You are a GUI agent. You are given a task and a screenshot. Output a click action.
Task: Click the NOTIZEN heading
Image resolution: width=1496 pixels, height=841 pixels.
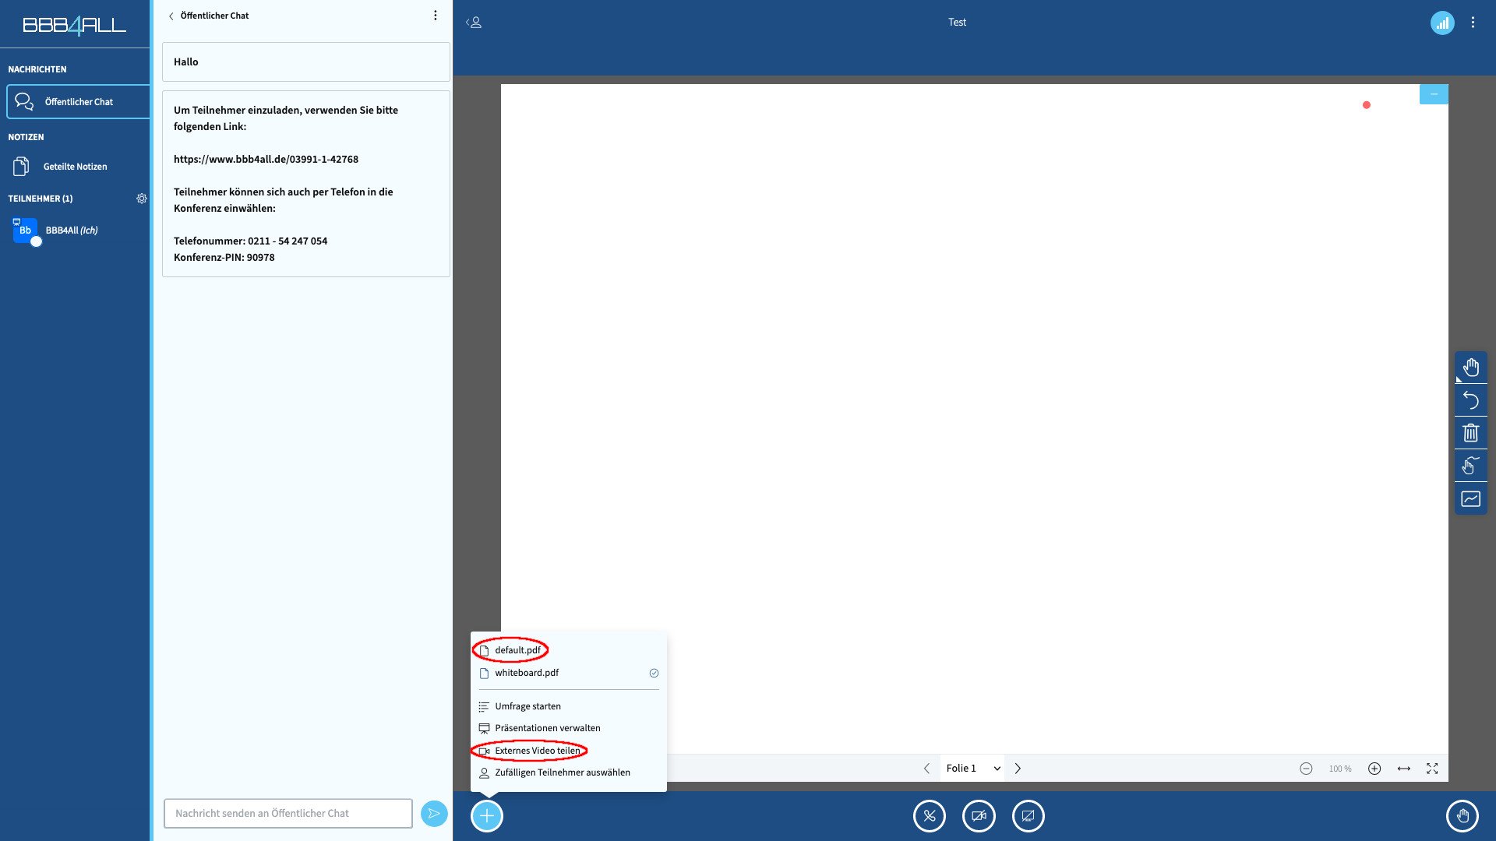click(x=26, y=137)
